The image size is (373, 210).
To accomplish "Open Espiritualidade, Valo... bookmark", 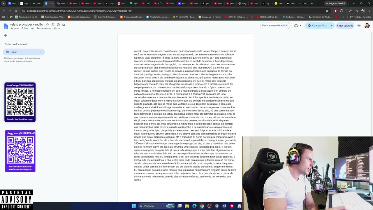I will click(x=53, y=17).
